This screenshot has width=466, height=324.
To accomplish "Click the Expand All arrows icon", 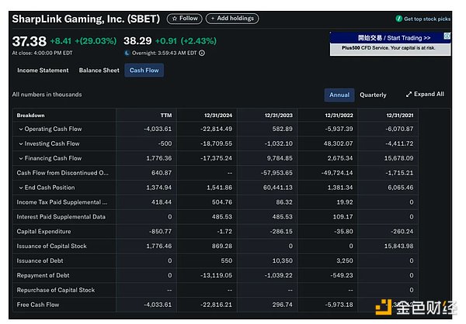I will pos(409,95).
